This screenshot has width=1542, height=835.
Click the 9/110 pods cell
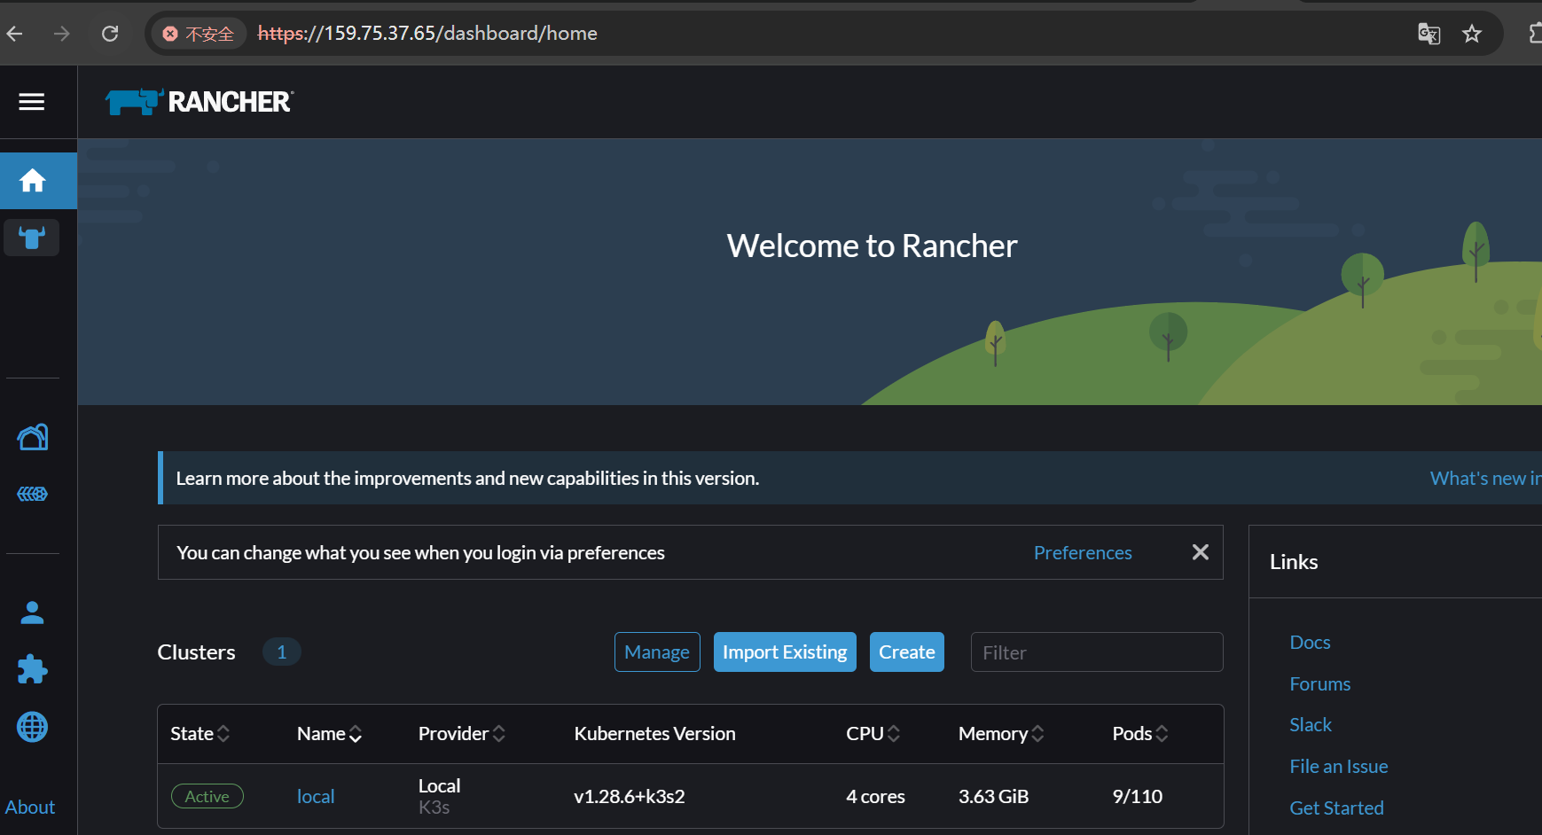click(x=1138, y=797)
